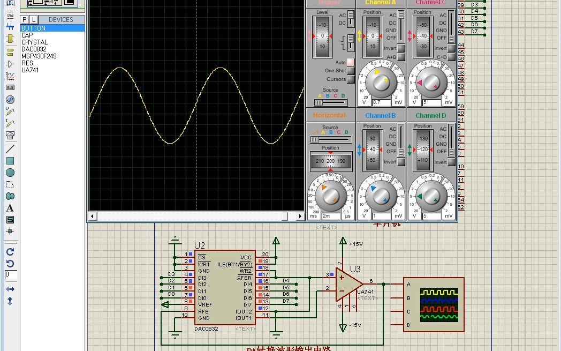
Task: Click the P pick devices button
Action: (25, 20)
